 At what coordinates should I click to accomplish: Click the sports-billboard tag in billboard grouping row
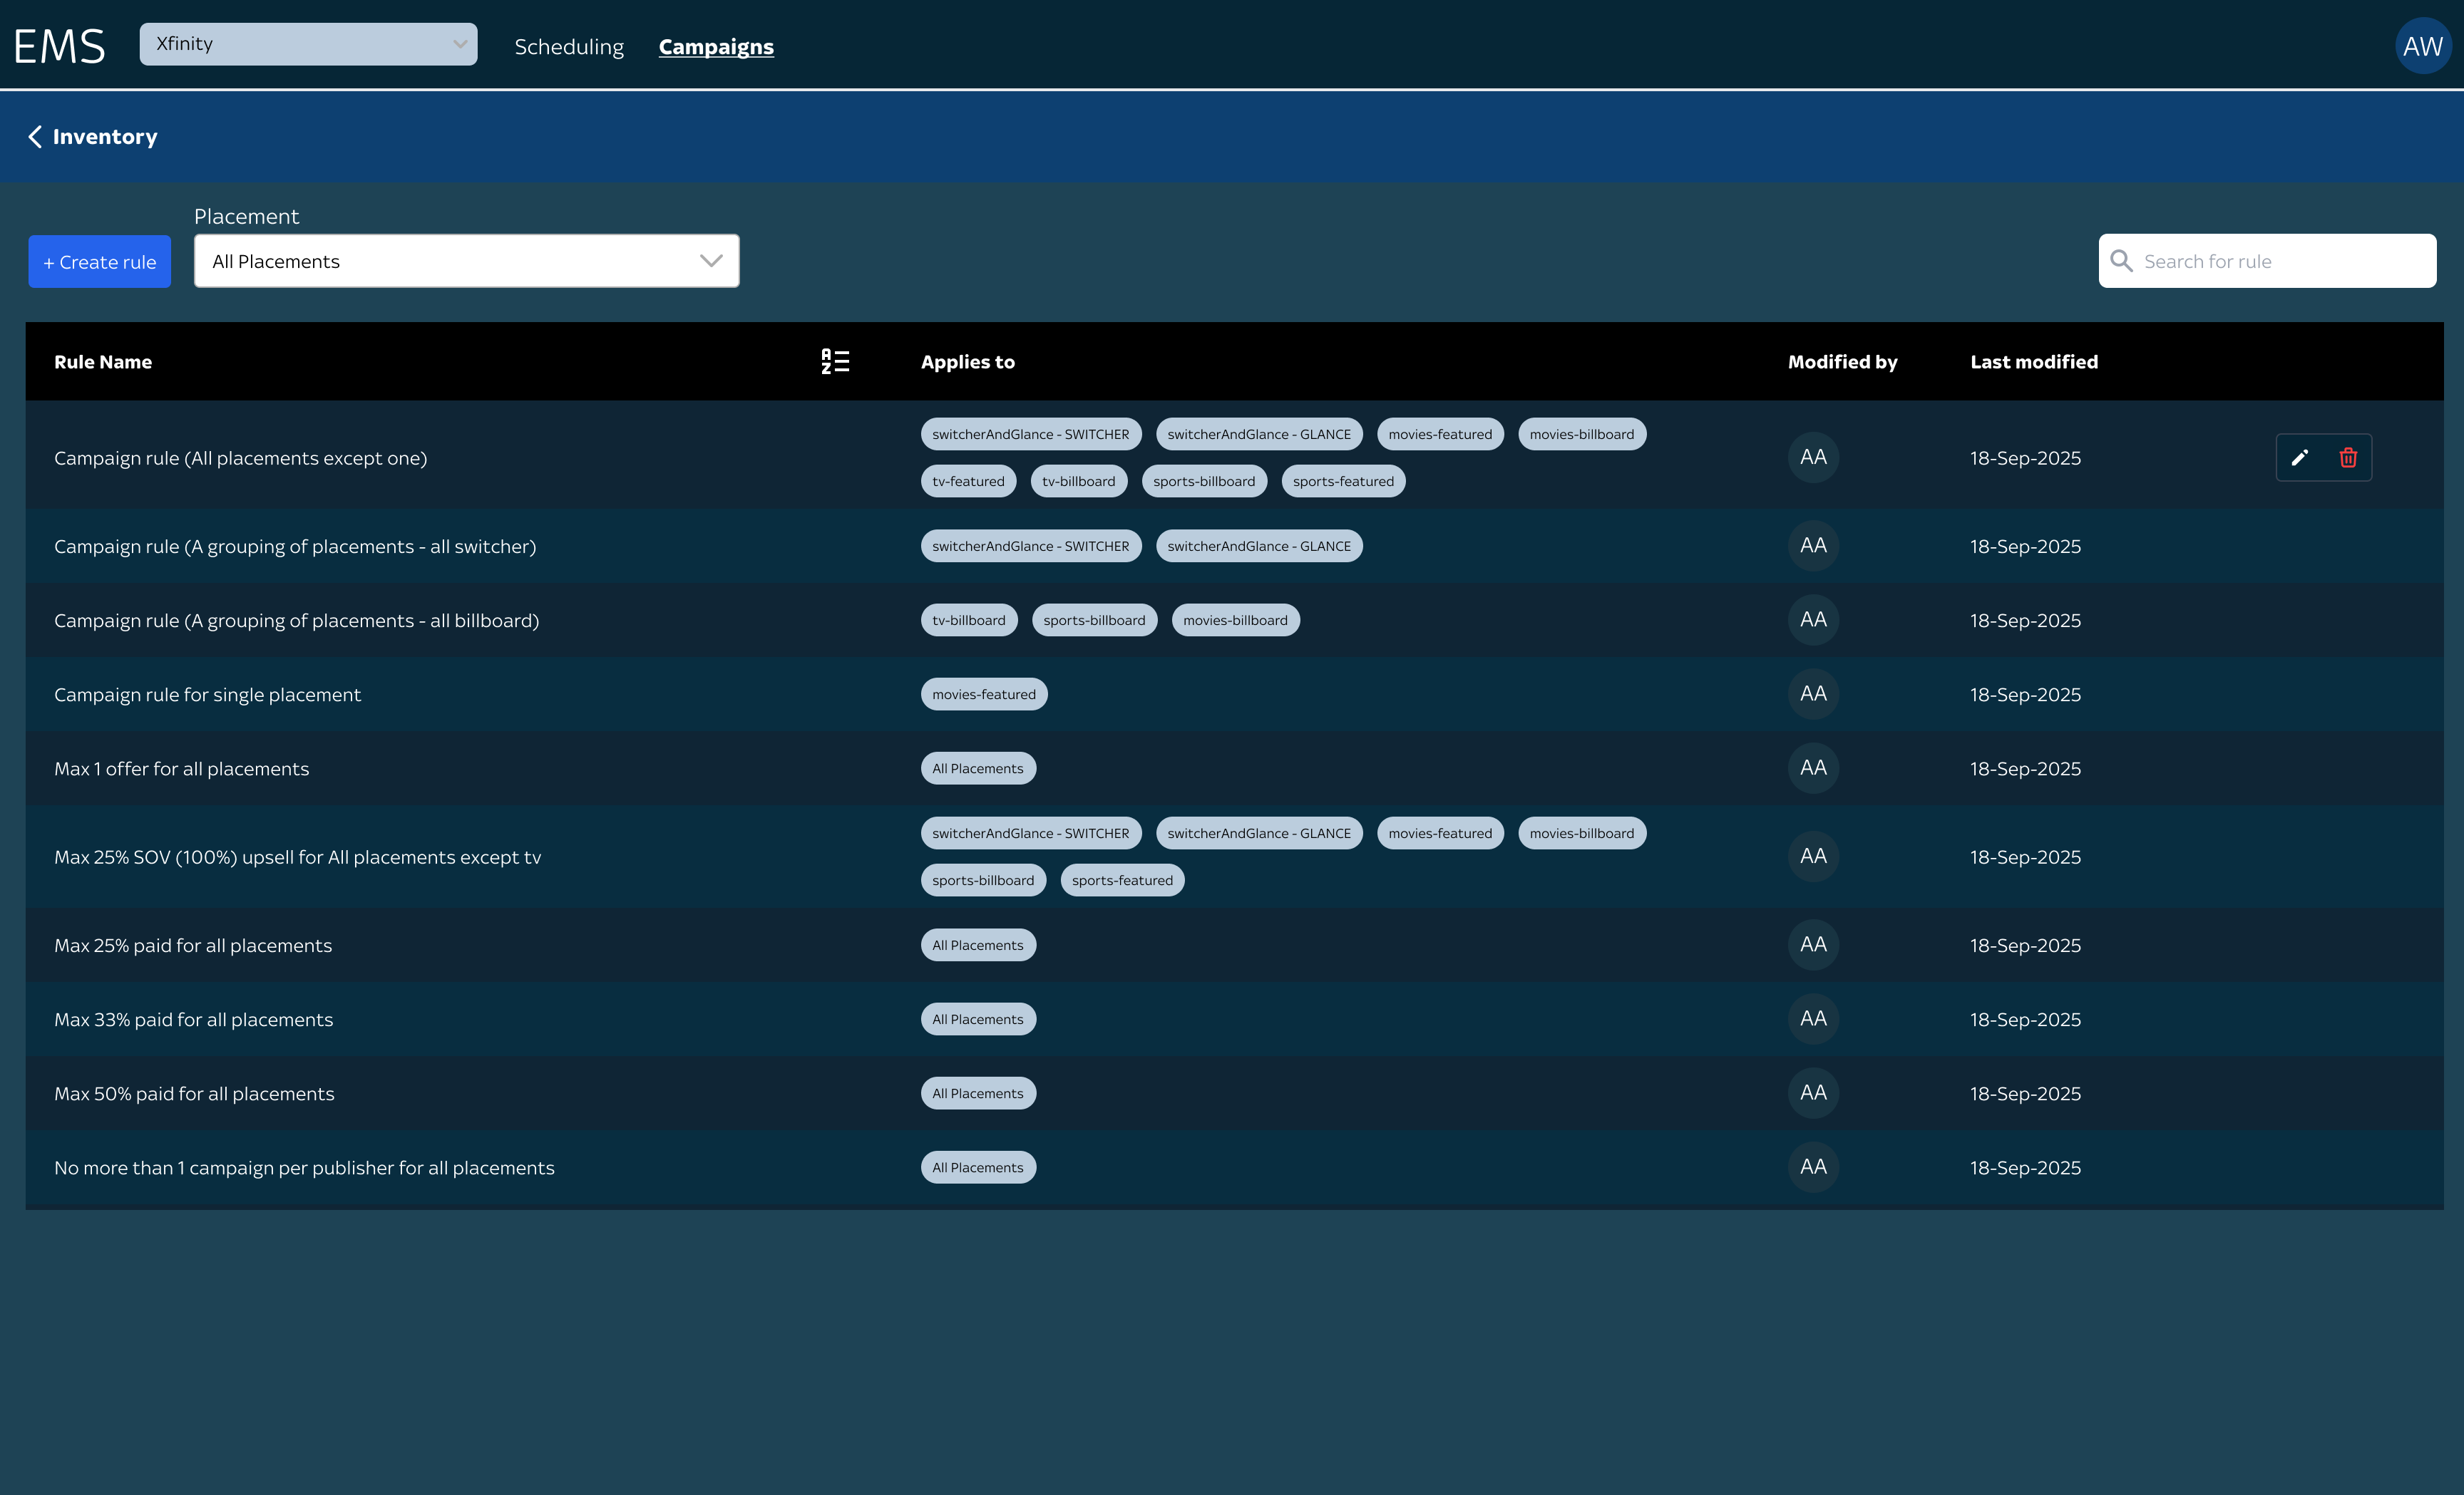pyautogui.click(x=1094, y=621)
